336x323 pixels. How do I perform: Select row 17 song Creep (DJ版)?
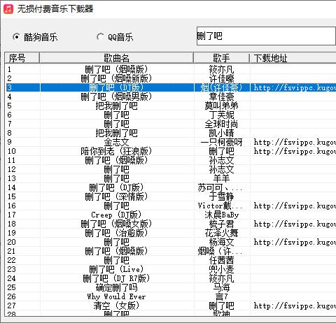click(x=116, y=215)
